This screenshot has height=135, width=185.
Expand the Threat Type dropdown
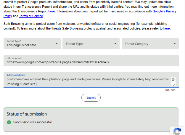[x=91, y=44]
